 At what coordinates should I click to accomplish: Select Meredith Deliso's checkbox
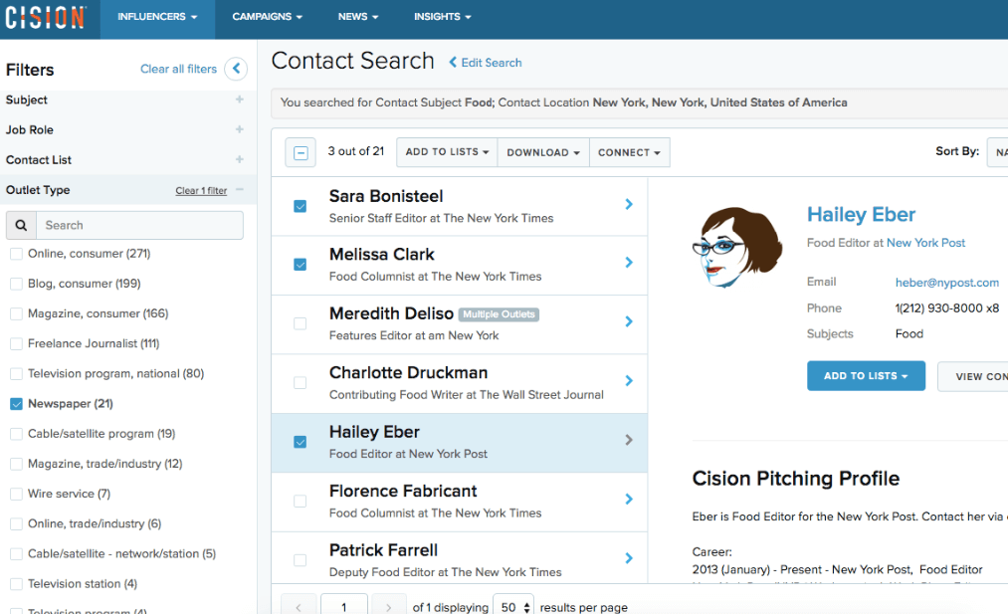301,323
